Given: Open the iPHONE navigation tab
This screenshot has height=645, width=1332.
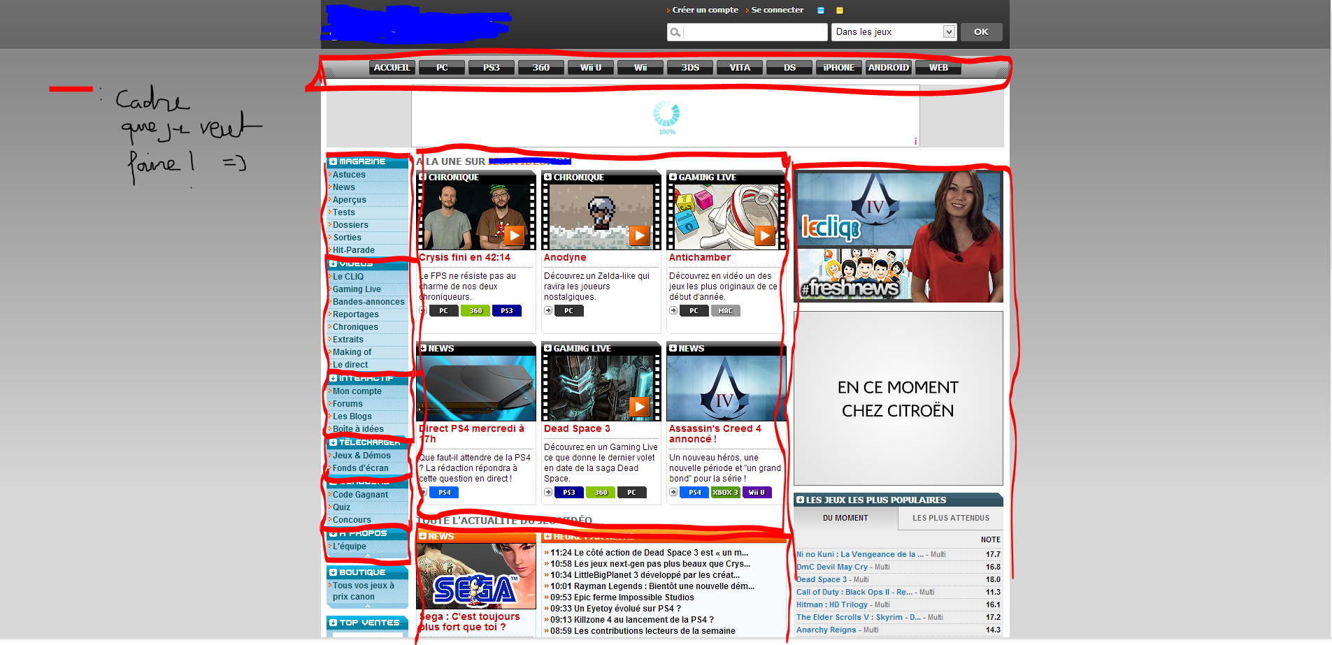Looking at the screenshot, I should point(839,68).
